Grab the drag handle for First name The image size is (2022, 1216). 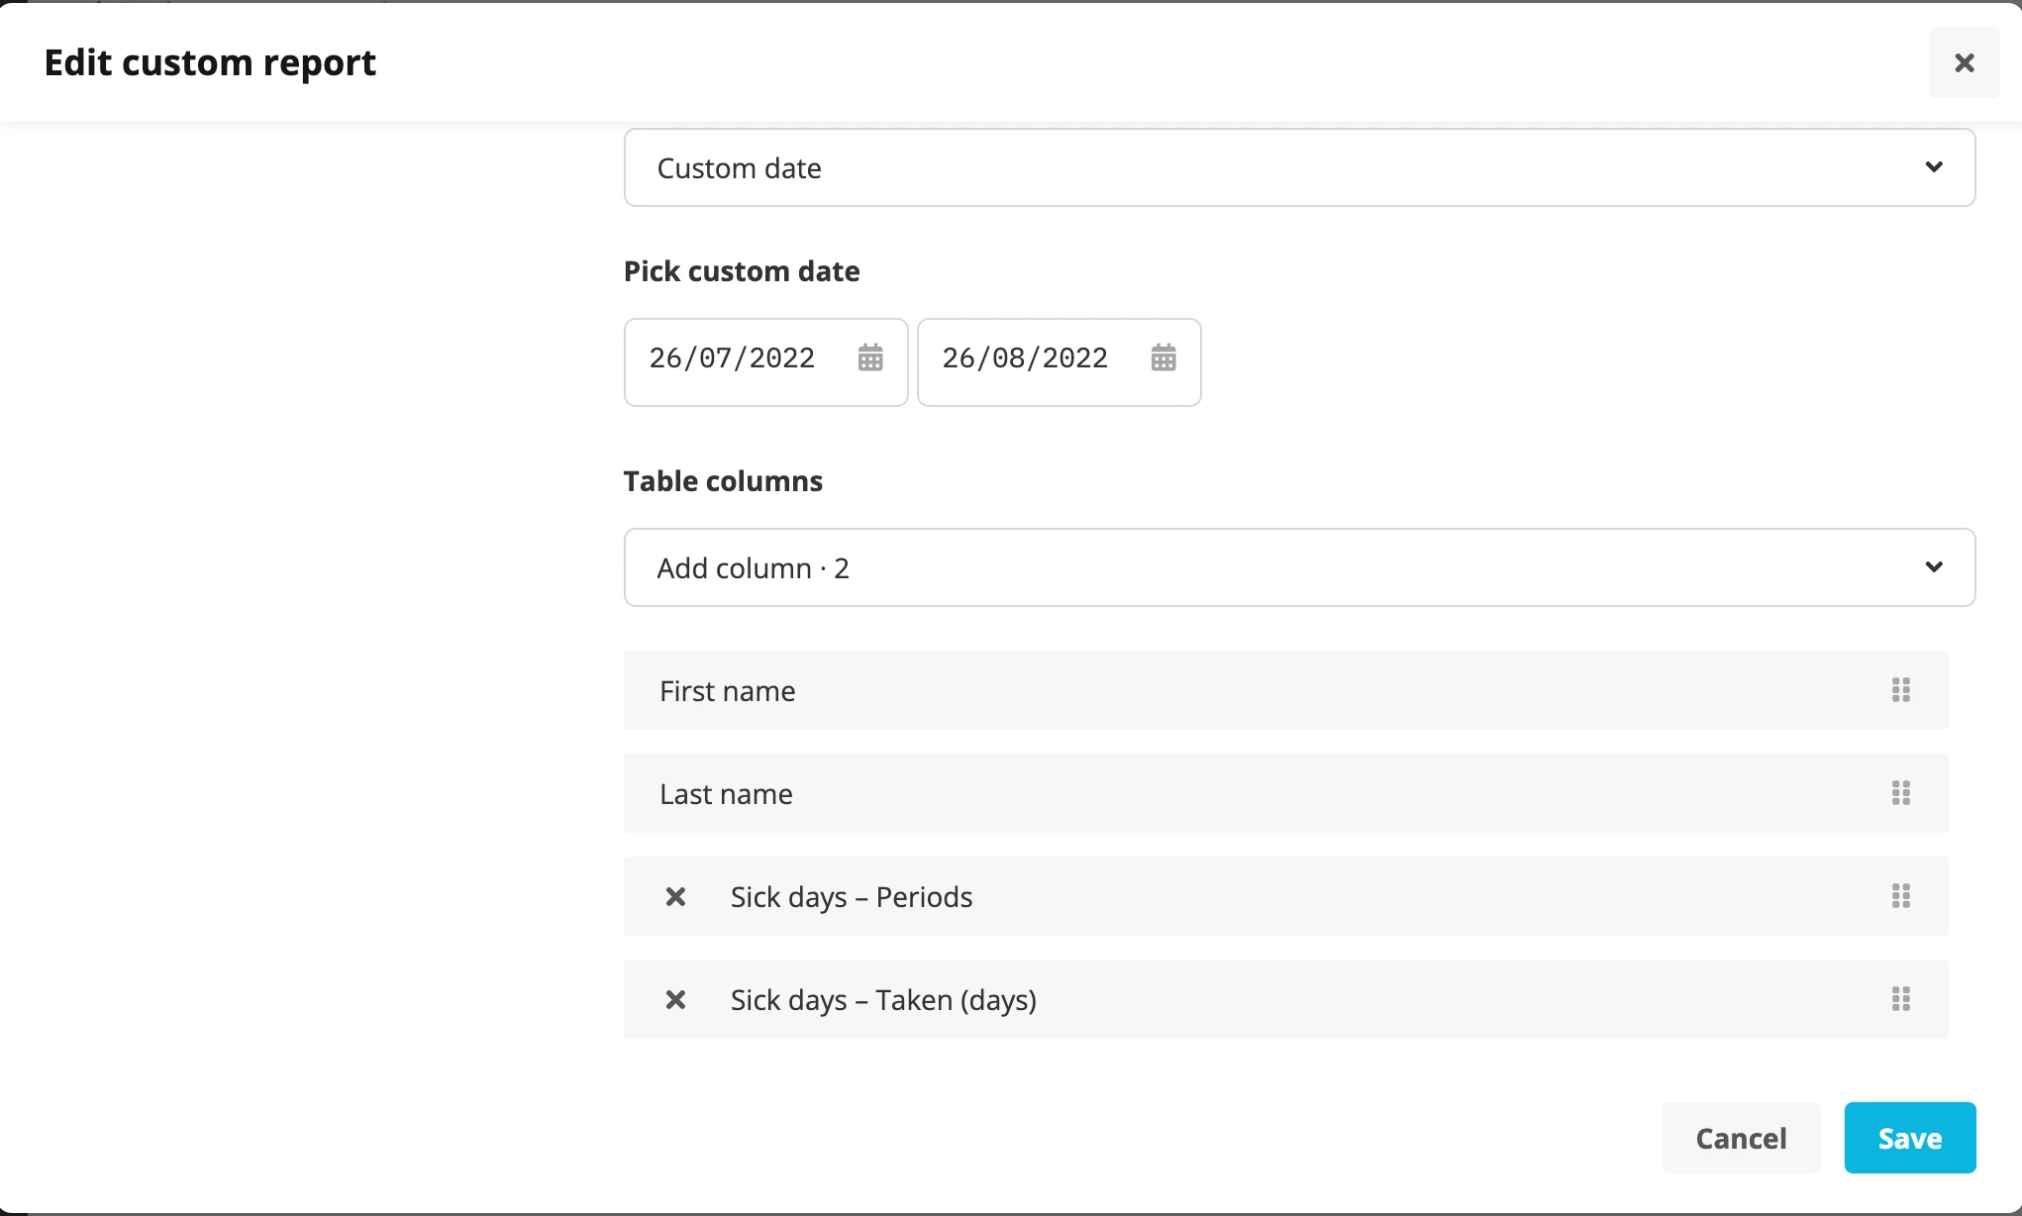point(1900,690)
